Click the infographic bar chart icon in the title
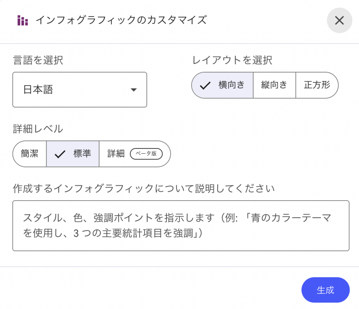The image size is (359, 309). [x=23, y=21]
